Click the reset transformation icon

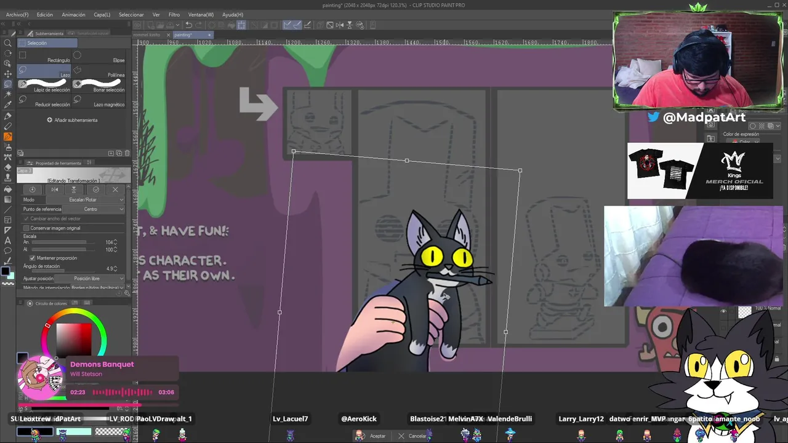[x=33, y=190]
